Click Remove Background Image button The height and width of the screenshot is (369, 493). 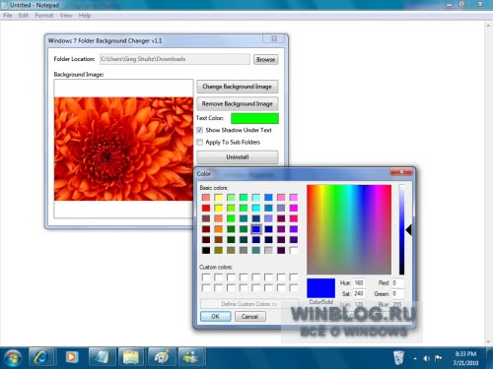pos(238,103)
